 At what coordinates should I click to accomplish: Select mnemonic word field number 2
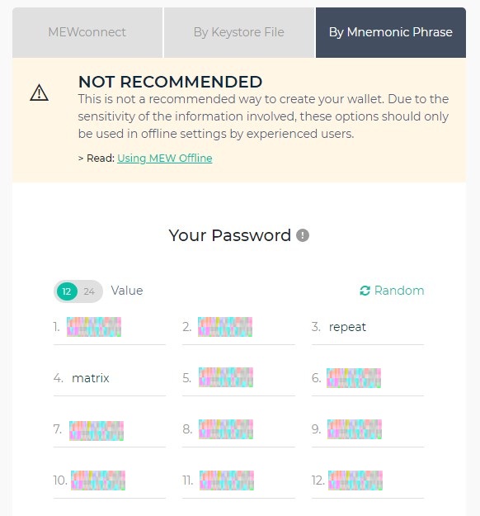[238, 327]
